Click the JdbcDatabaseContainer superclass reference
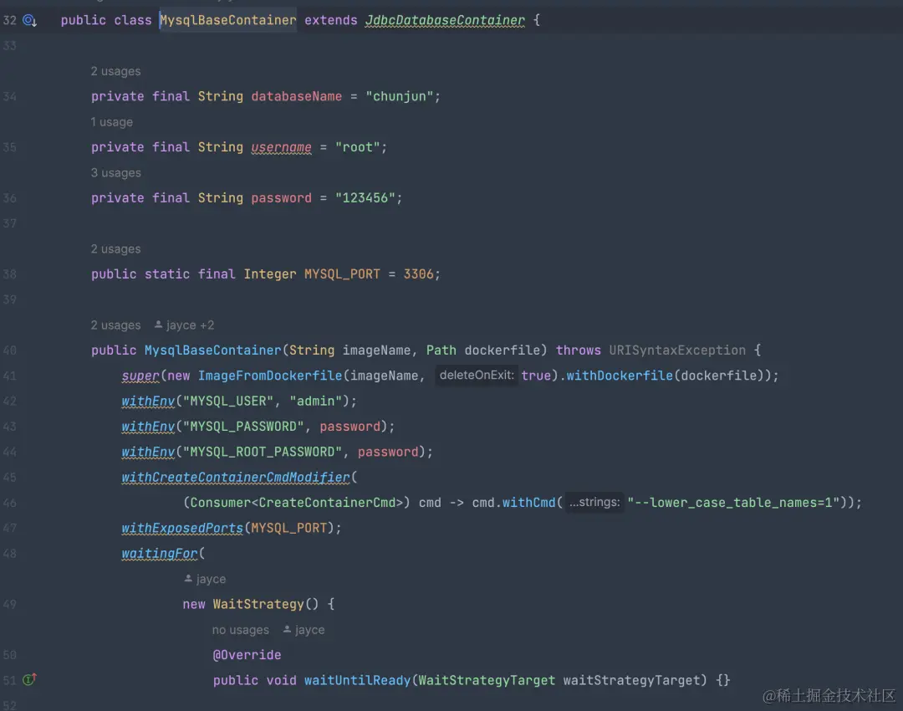This screenshot has height=711, width=903. pyautogui.click(x=445, y=20)
